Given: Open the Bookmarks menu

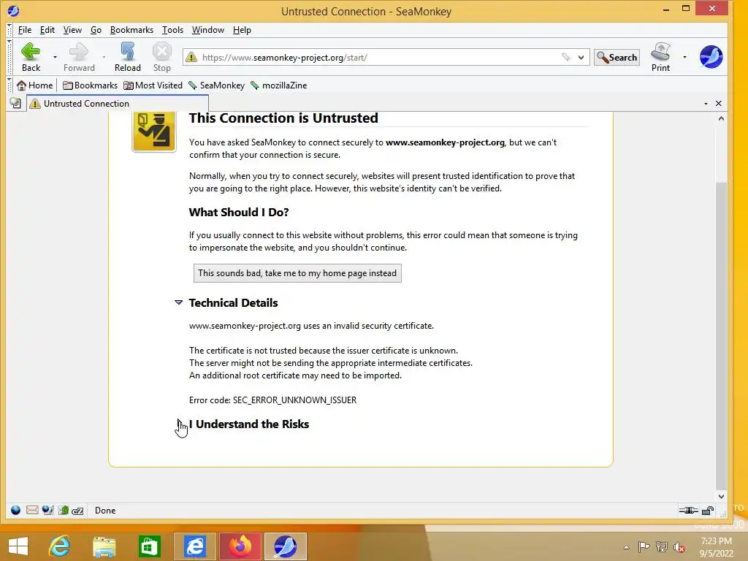Looking at the screenshot, I should click(131, 29).
